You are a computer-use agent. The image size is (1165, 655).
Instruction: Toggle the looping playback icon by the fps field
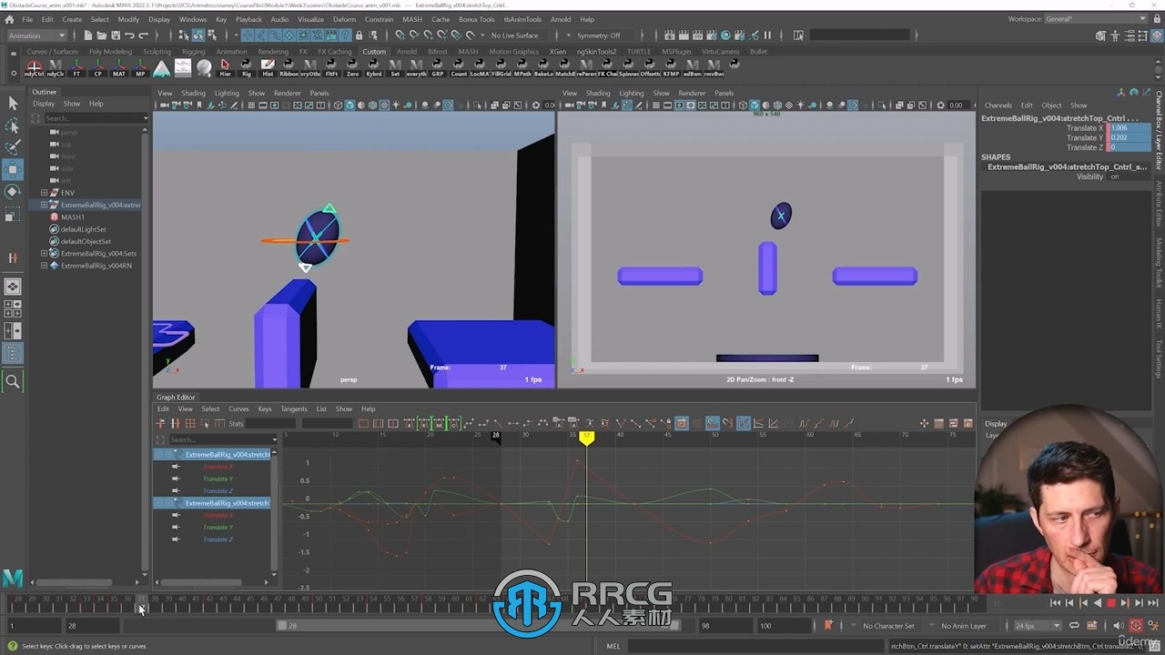point(1074,626)
